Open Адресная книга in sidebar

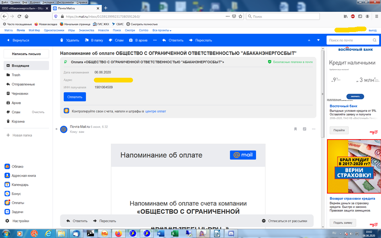click(20, 175)
